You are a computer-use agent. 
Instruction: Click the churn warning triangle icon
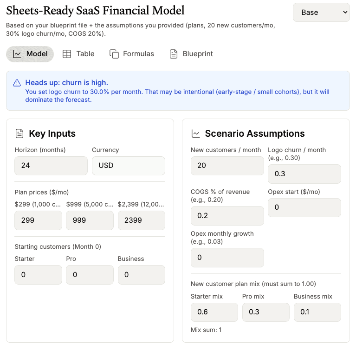(x=17, y=83)
